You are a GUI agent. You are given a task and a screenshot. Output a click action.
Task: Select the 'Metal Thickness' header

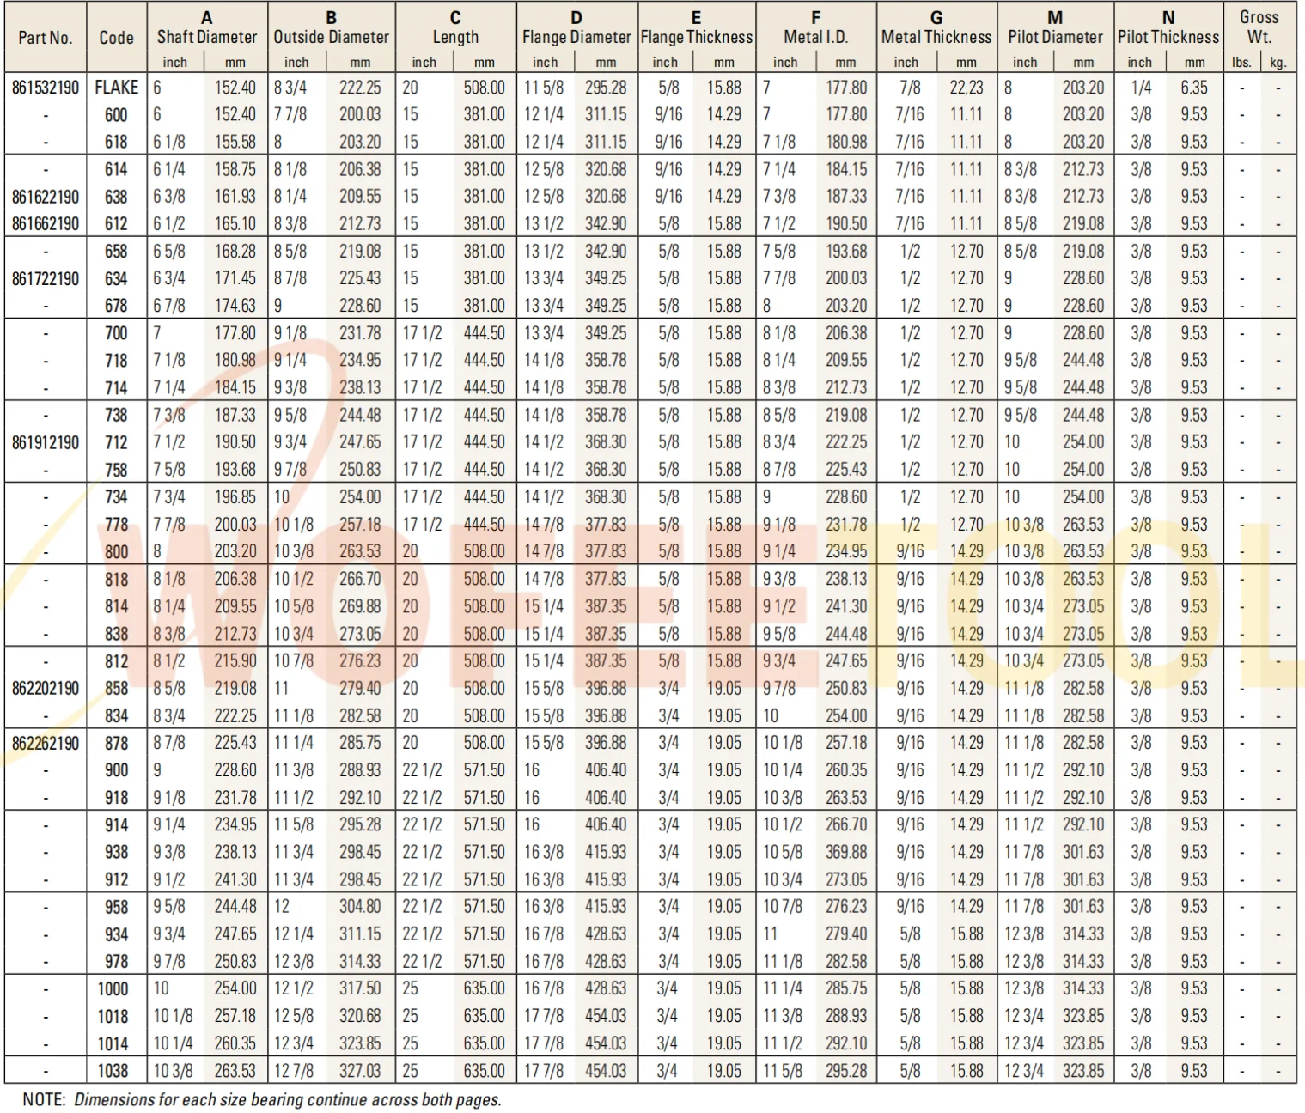(x=936, y=37)
